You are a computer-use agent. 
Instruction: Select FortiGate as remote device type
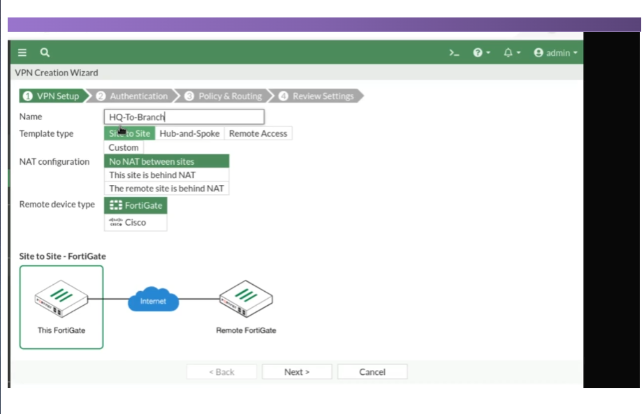(x=136, y=205)
